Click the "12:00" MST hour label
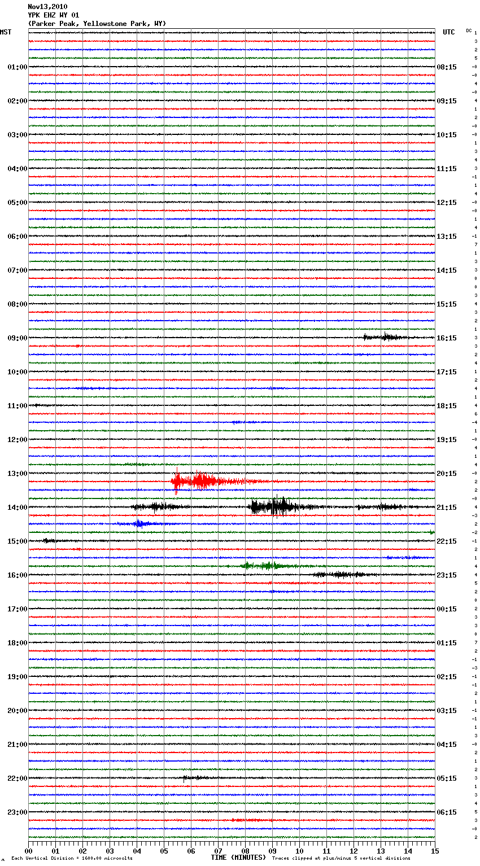Image resolution: width=480 pixels, height=866 pixels. pyautogui.click(x=18, y=440)
